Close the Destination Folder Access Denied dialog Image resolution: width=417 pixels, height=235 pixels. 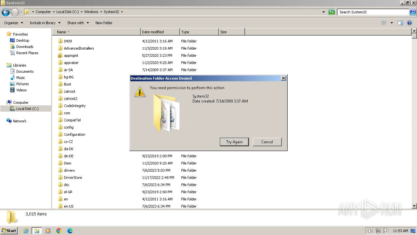pyautogui.click(x=283, y=78)
